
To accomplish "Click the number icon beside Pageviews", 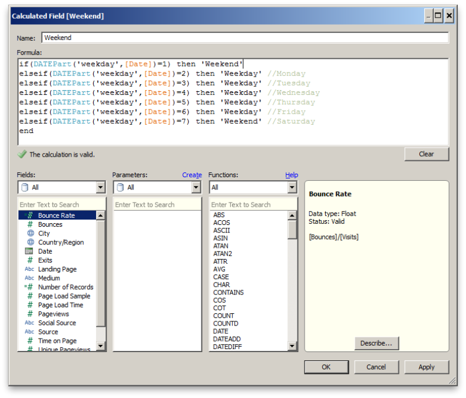I will 29,314.
